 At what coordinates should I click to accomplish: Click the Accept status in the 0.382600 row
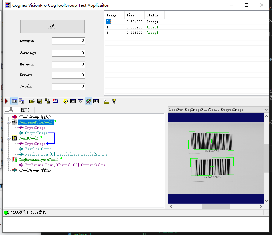(x=152, y=32)
